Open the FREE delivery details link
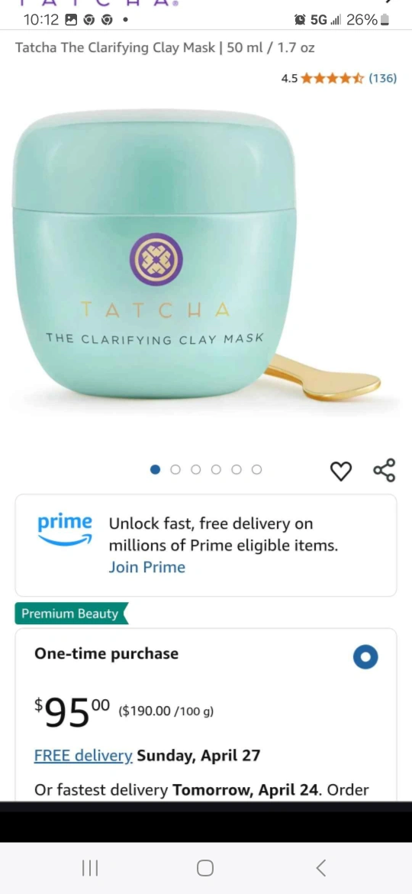Image resolution: width=412 pixels, height=894 pixels. coord(83,756)
